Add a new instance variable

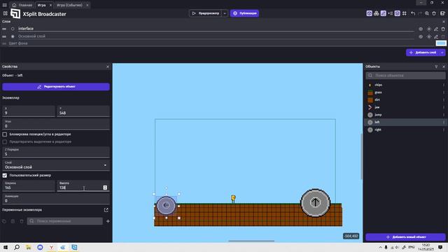pyautogui.click(x=108, y=221)
